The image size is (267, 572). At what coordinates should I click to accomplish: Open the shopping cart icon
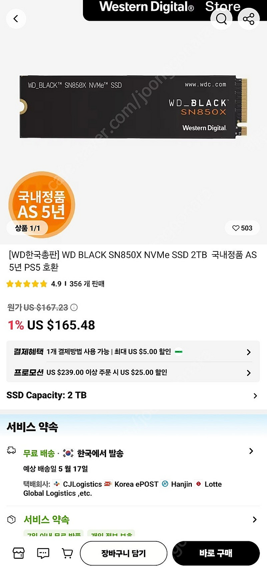coord(67,553)
